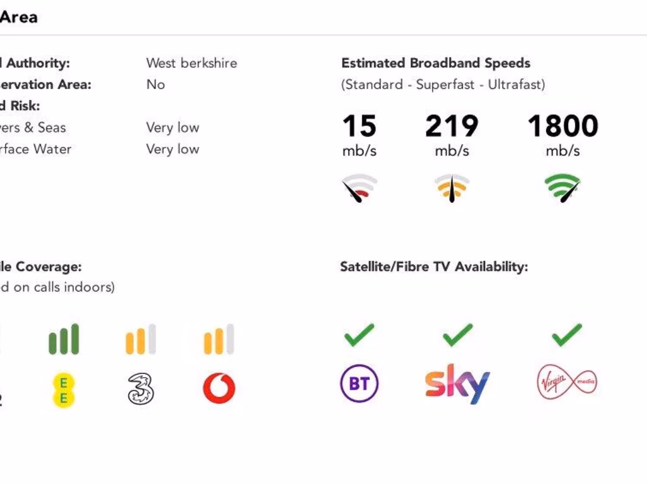Click the Satellite/Fibre TV Availability heading

(x=433, y=266)
